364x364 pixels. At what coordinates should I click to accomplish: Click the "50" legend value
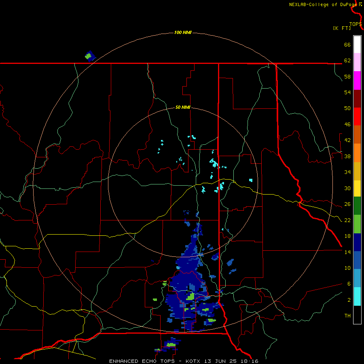(x=347, y=108)
